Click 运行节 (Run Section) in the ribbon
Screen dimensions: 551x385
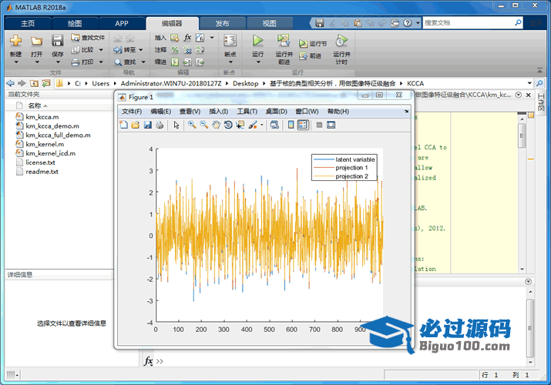click(x=313, y=43)
